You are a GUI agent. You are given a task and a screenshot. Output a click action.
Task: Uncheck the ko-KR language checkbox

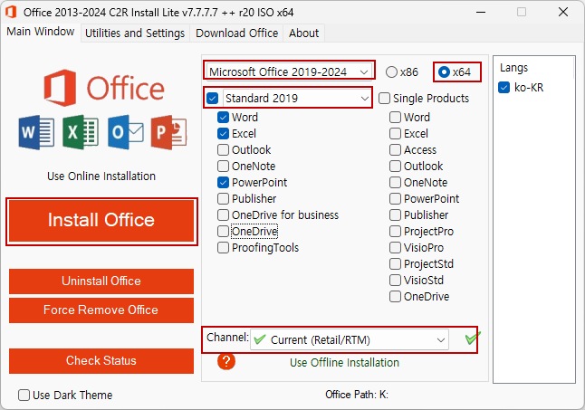coord(504,88)
